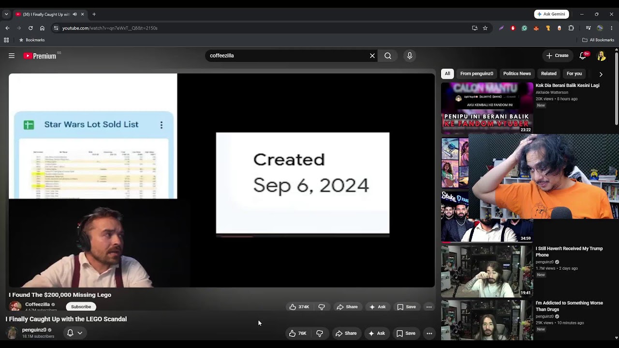Open 'Kok Dia Berani Balik Kesini Lagi' title

tap(568, 86)
